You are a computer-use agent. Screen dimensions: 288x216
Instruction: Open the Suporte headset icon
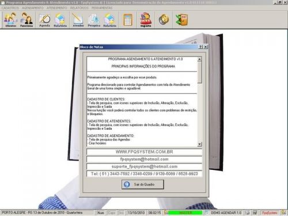point(146,20)
